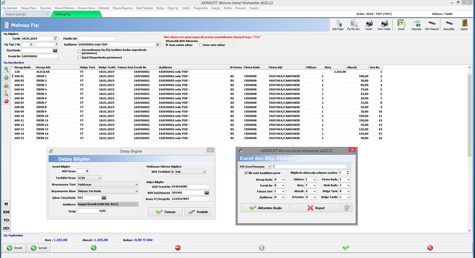This screenshot has width=475, height=258.
Task: Open KDV Kısayol toolbar item
Action: tap(432, 25)
